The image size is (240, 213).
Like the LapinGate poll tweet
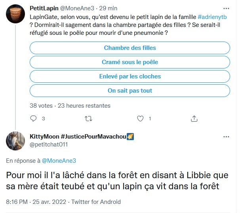tap(140, 118)
